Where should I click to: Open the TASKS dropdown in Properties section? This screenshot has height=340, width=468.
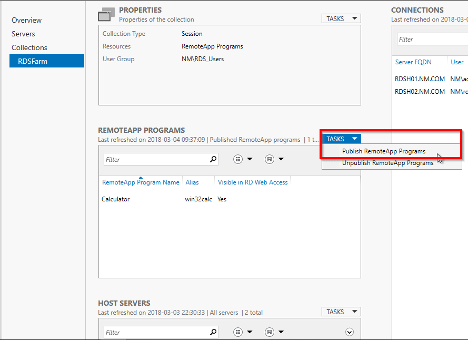[x=341, y=18]
